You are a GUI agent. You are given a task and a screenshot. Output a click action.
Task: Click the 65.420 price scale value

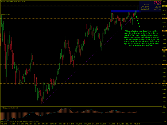pos(164,14)
